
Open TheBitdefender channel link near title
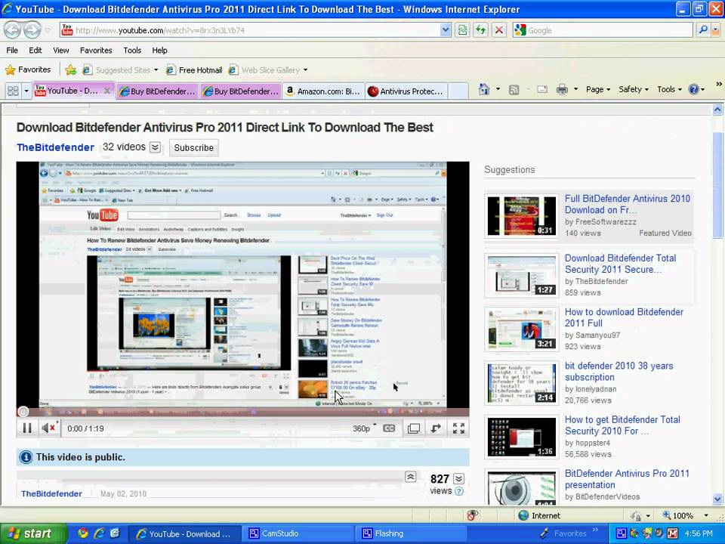(55, 147)
